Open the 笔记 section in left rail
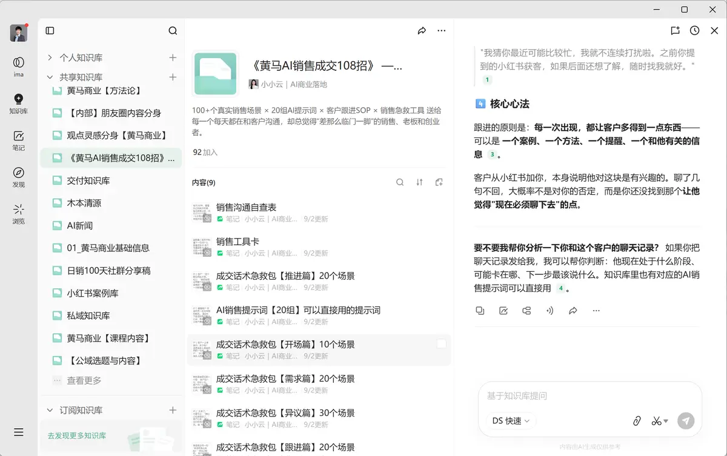Image resolution: width=727 pixels, height=456 pixels. (19, 140)
